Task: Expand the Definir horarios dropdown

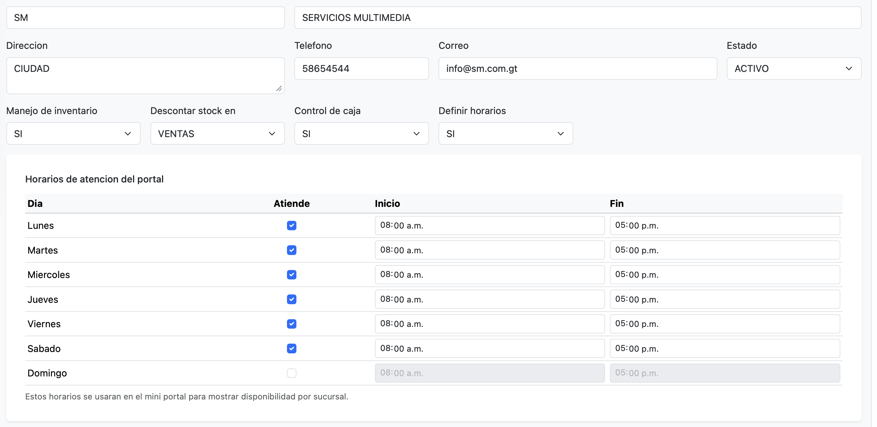Action: 505,134
